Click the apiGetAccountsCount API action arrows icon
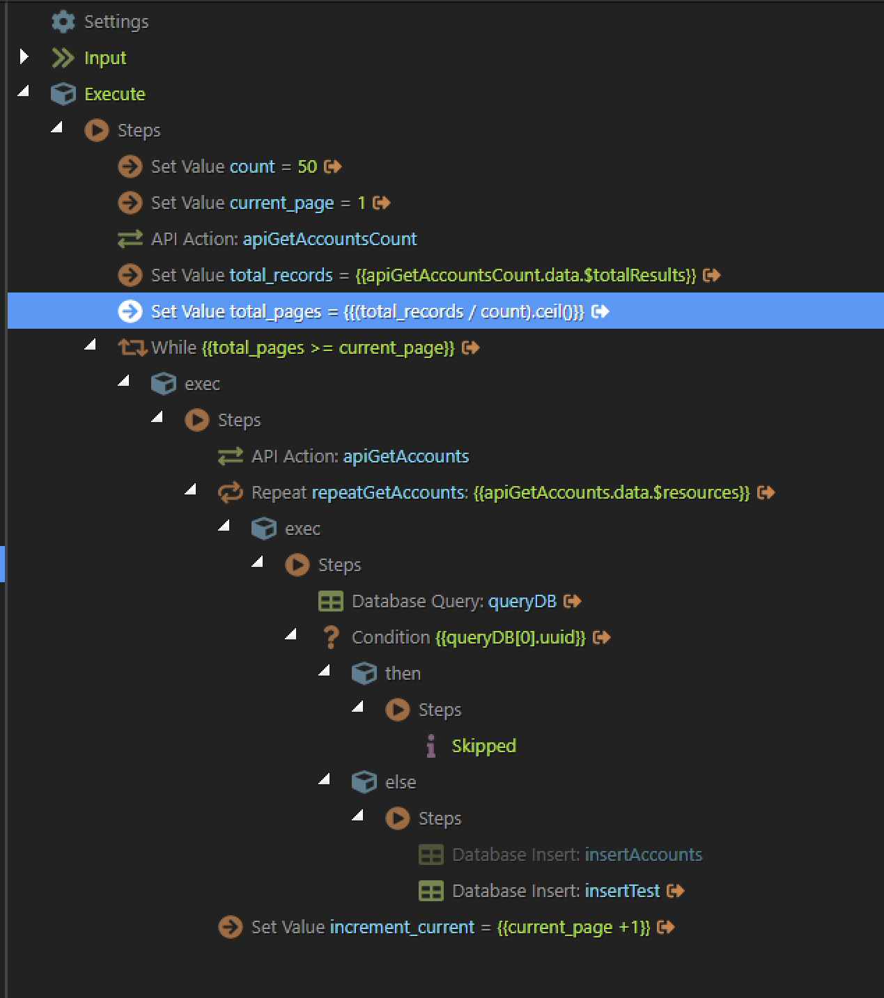The image size is (884, 998). tap(130, 239)
